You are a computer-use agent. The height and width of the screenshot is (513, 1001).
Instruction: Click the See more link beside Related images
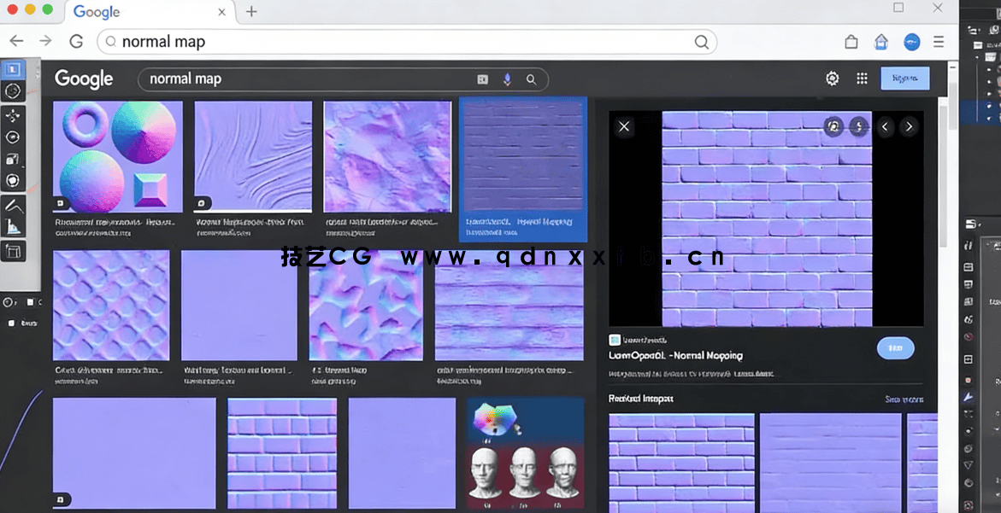(x=906, y=399)
